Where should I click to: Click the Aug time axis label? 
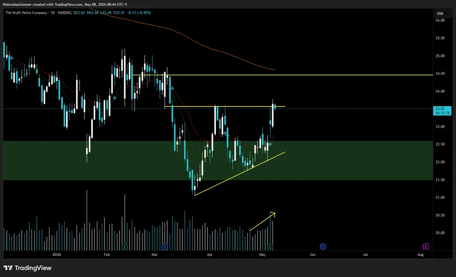click(420, 255)
